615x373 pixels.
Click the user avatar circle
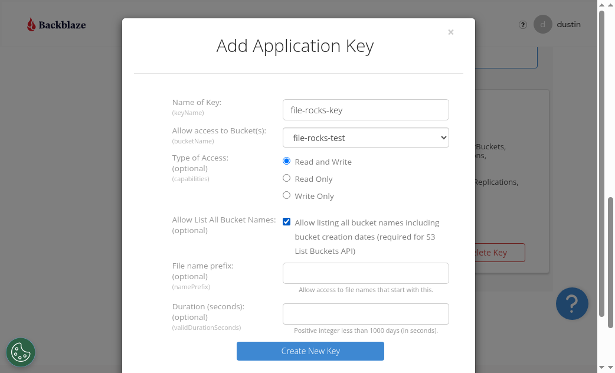[x=543, y=24]
